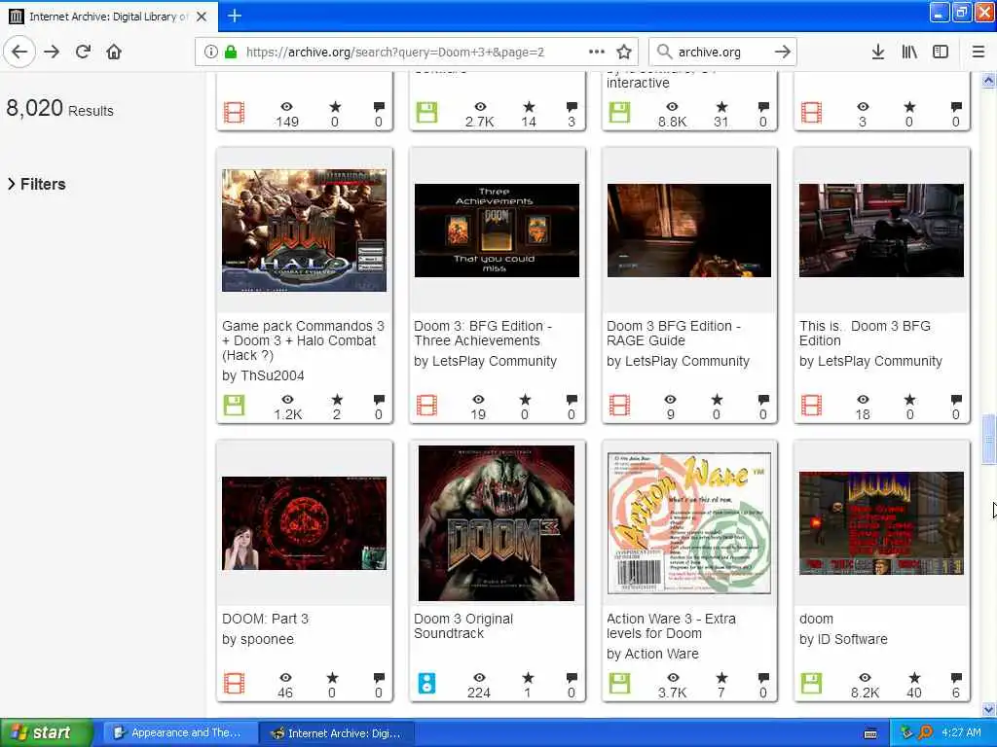
Task: Click scrollbar up arrow
Action: pyautogui.click(x=989, y=80)
